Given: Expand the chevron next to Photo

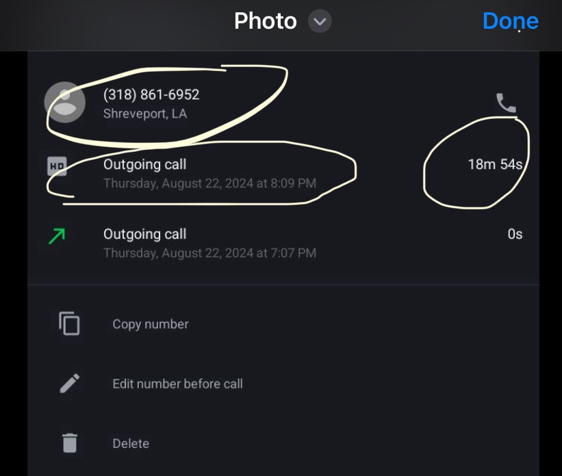Looking at the screenshot, I should coord(319,22).
